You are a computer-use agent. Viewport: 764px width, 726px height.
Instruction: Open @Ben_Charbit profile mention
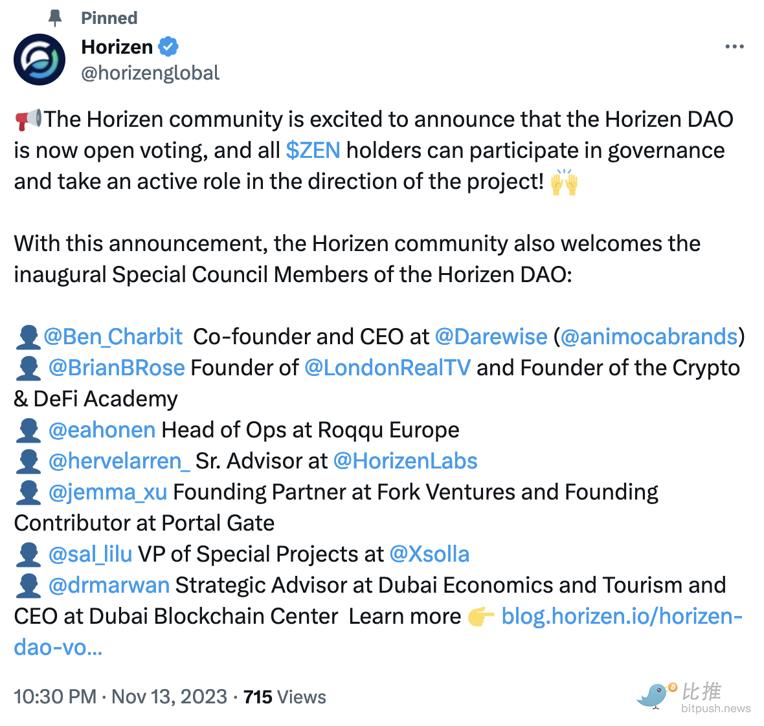pyautogui.click(x=113, y=336)
